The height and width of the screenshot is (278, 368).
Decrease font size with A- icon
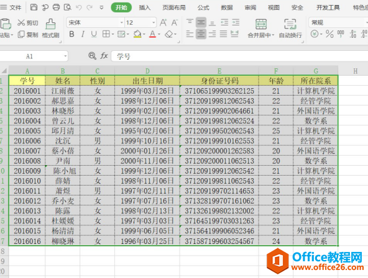click(x=175, y=22)
